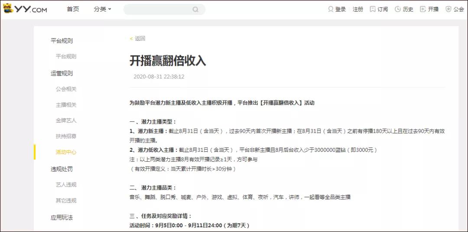Image resolution: width=468 pixels, height=232 pixels.
Task: Open 其它违规 in sidebar
Action: pyautogui.click(x=66, y=200)
